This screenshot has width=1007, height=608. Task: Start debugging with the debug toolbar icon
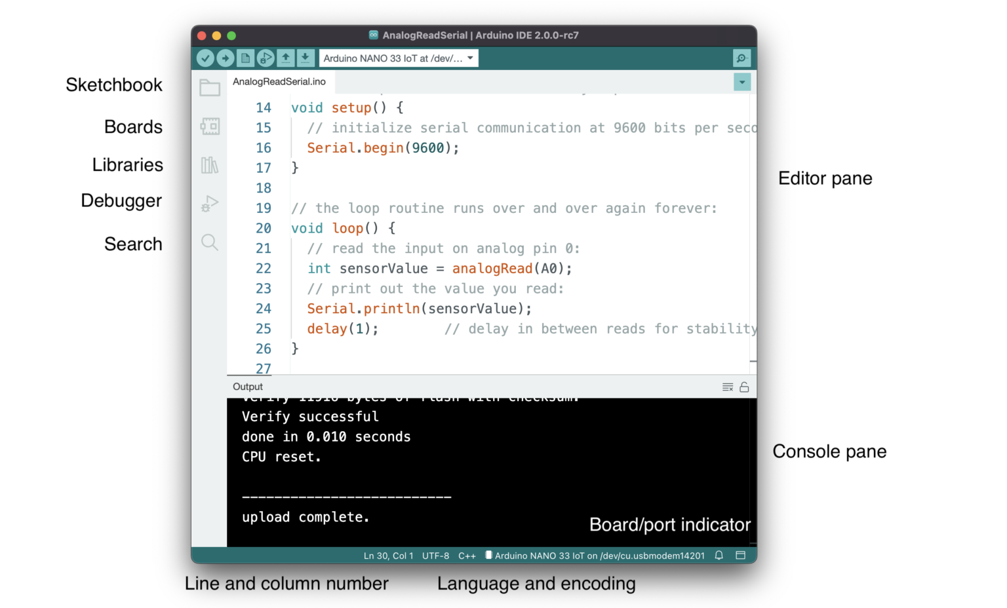[x=265, y=58]
